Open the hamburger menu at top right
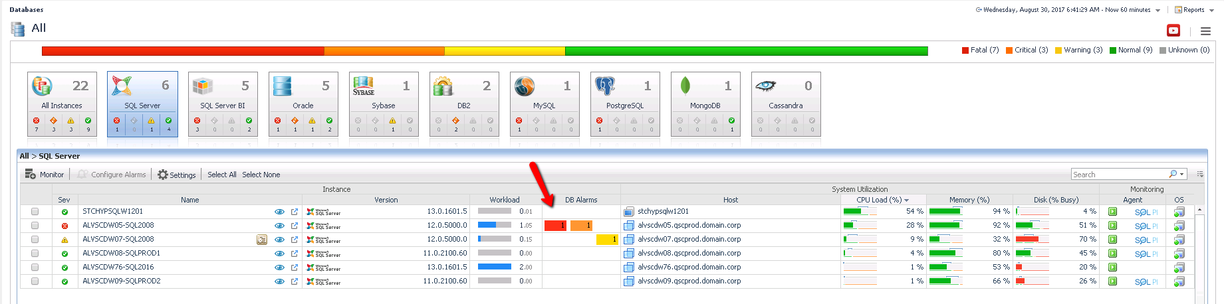This screenshot has width=1224, height=304. pyautogui.click(x=1205, y=31)
